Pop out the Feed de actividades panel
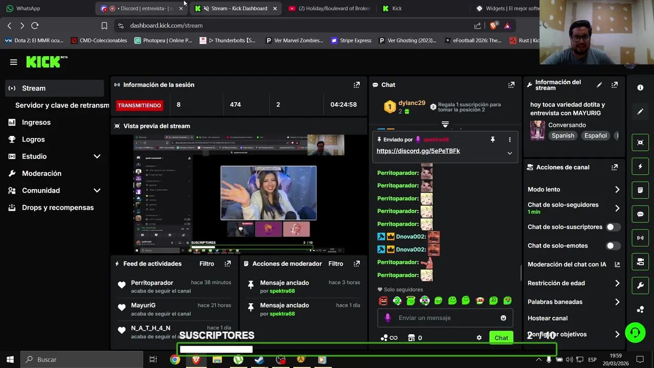 coord(227,264)
